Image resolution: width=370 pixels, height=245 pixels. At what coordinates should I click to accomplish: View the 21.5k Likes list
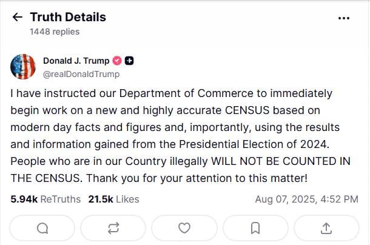pos(114,199)
